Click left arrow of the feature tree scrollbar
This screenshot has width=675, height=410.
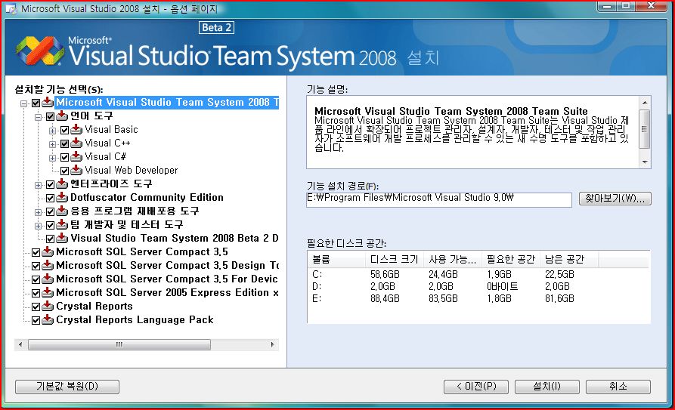(20, 344)
